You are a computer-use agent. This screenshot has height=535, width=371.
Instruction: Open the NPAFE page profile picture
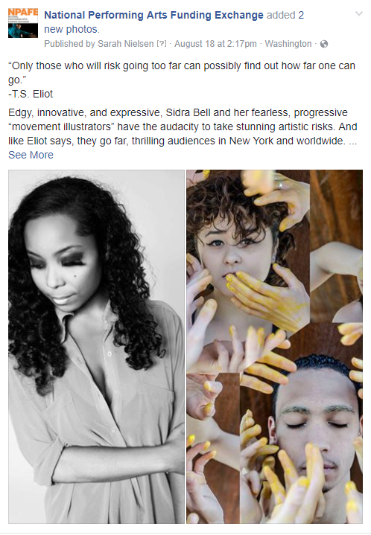pyautogui.click(x=23, y=23)
